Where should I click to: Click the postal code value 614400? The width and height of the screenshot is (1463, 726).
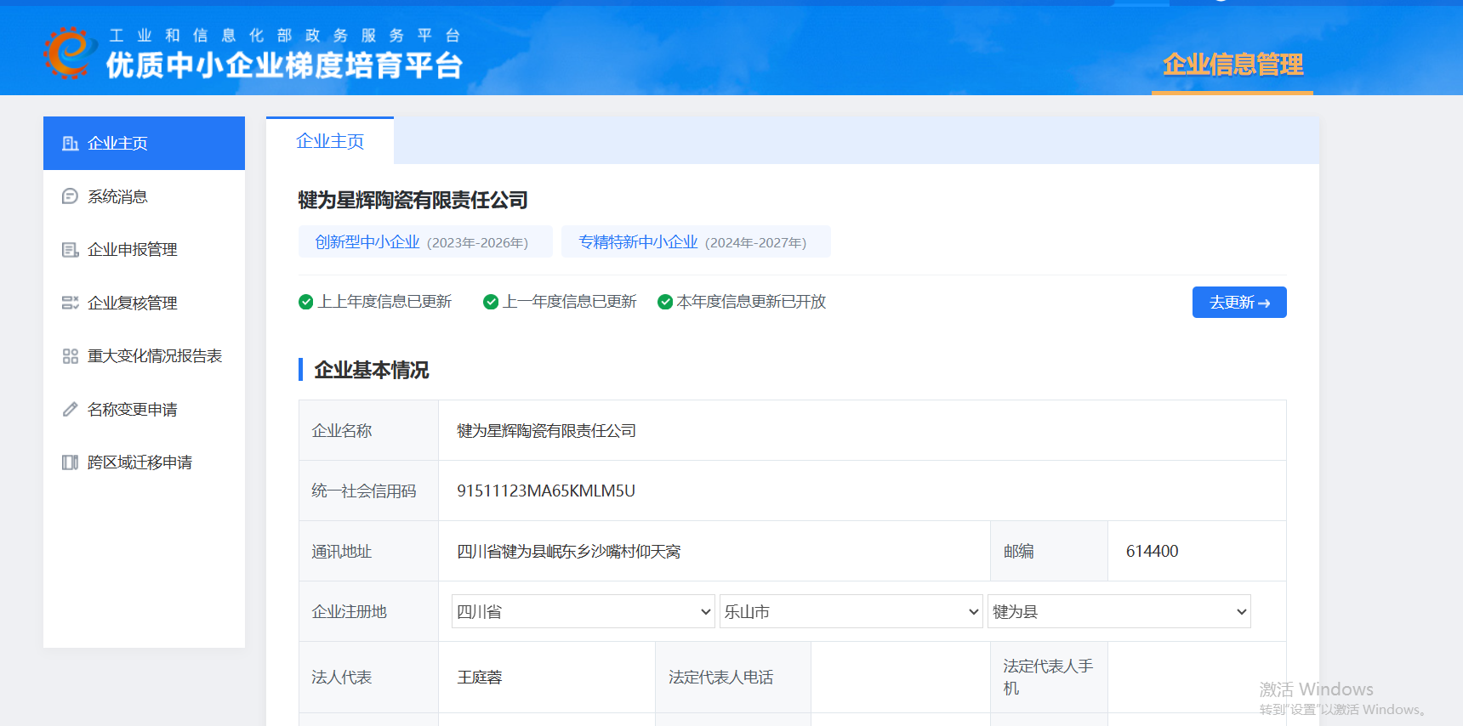[x=1152, y=551]
